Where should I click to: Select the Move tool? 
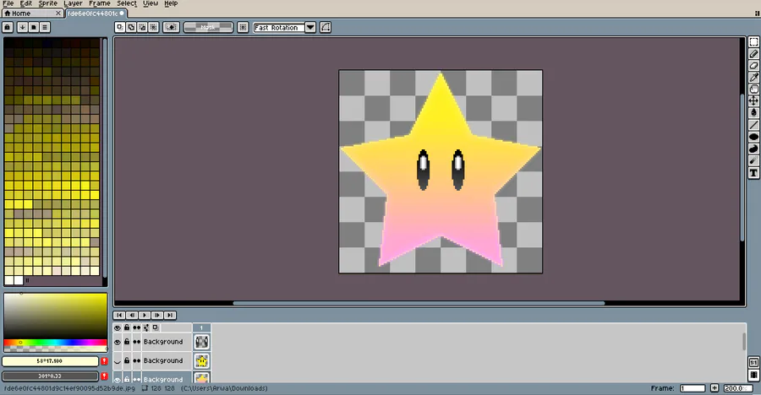click(x=753, y=100)
